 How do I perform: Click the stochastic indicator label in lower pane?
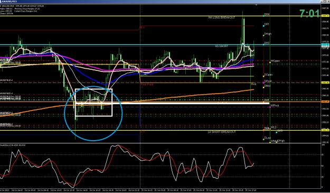pos(13,145)
